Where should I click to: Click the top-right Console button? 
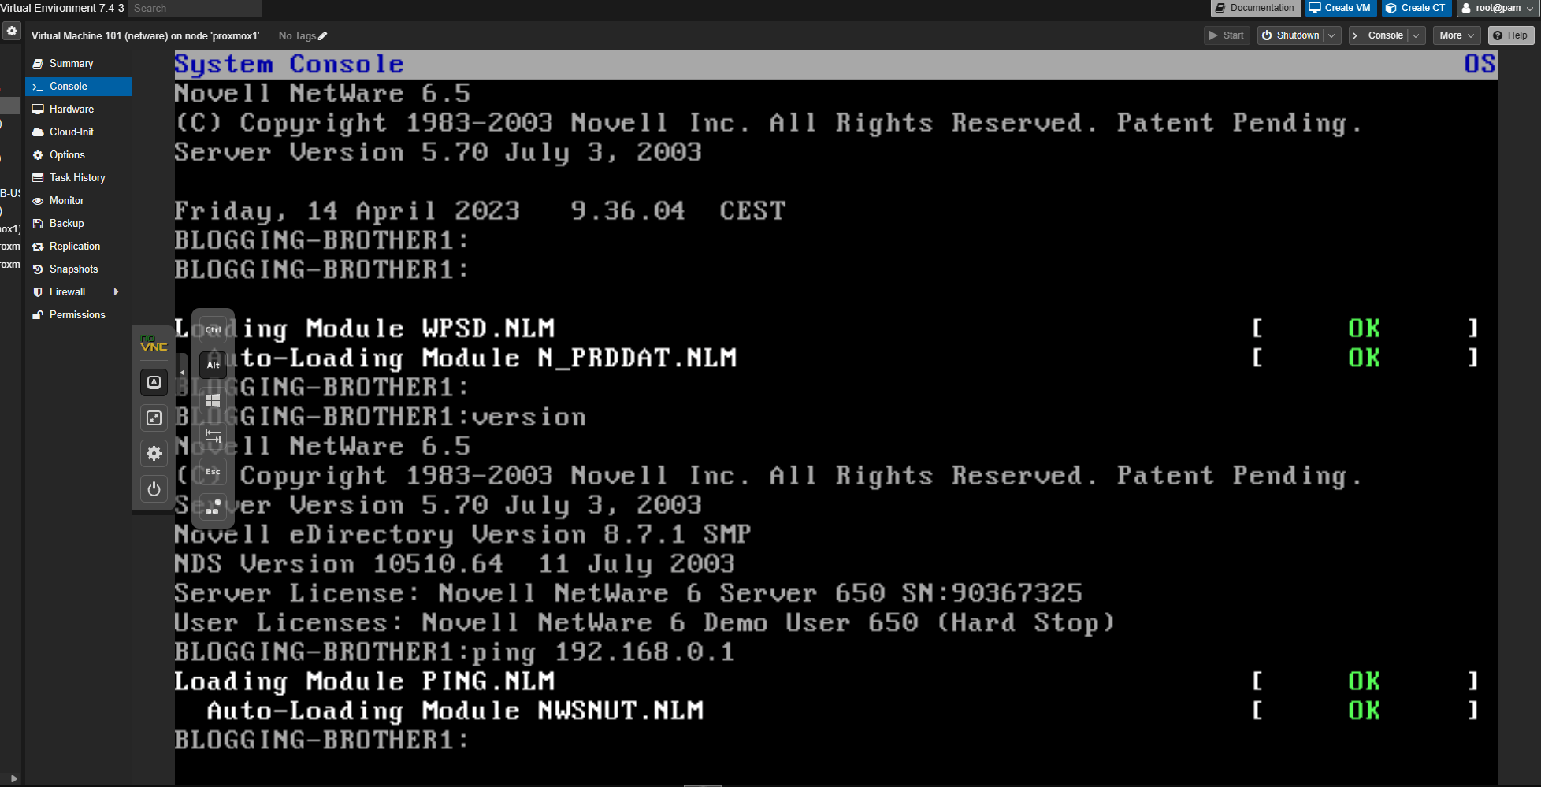(x=1379, y=35)
